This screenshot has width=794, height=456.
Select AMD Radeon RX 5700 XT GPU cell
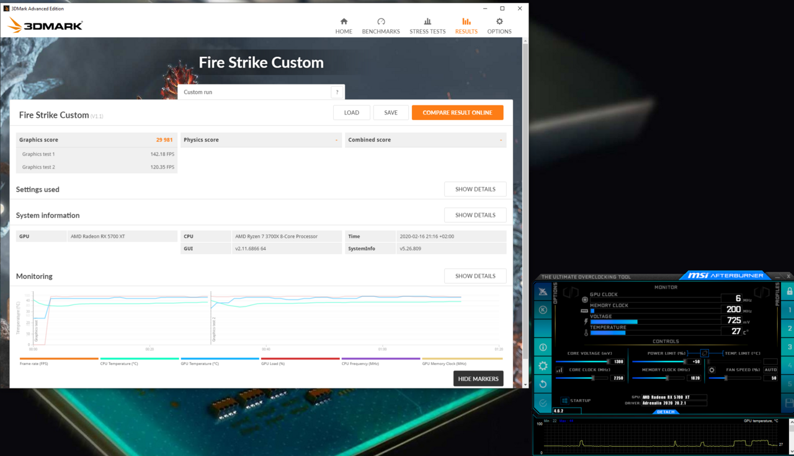[122, 236]
